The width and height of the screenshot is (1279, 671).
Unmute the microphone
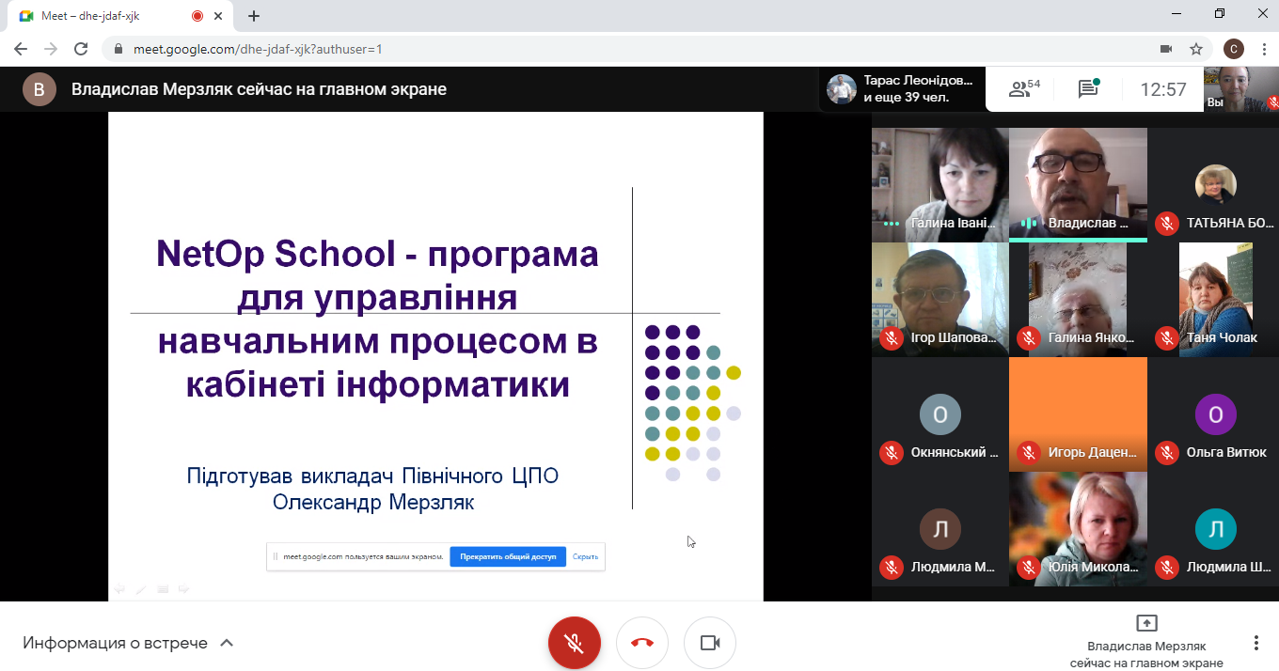pyautogui.click(x=574, y=643)
